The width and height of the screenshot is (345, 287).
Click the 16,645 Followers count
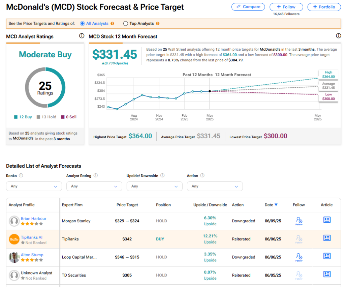tap(286, 14)
